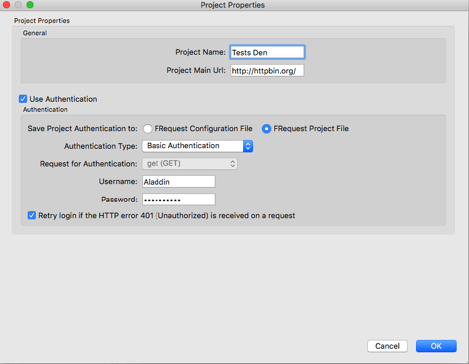Click the Project Properties window title bar
This screenshot has width=469, height=364.
pos(233,5)
